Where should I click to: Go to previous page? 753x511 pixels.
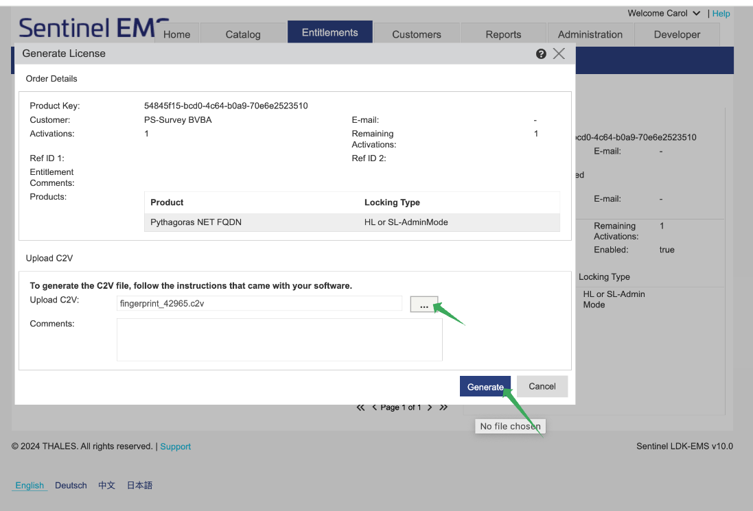(x=374, y=407)
